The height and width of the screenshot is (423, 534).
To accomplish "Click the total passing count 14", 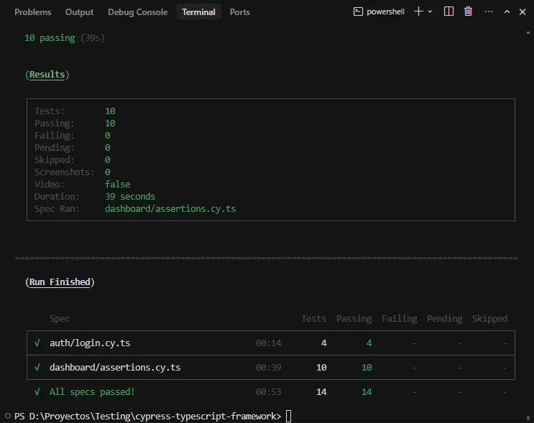I will point(367,392).
